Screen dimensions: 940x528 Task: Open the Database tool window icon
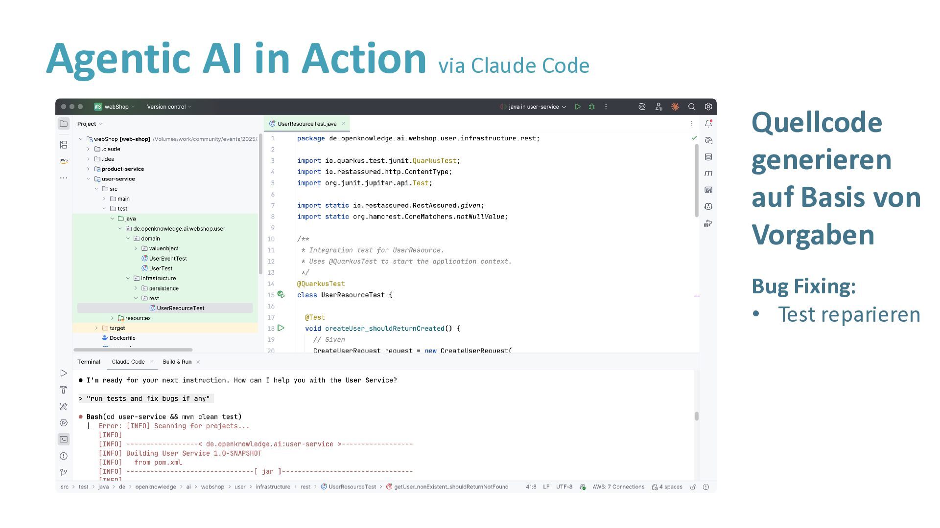pos(708,157)
